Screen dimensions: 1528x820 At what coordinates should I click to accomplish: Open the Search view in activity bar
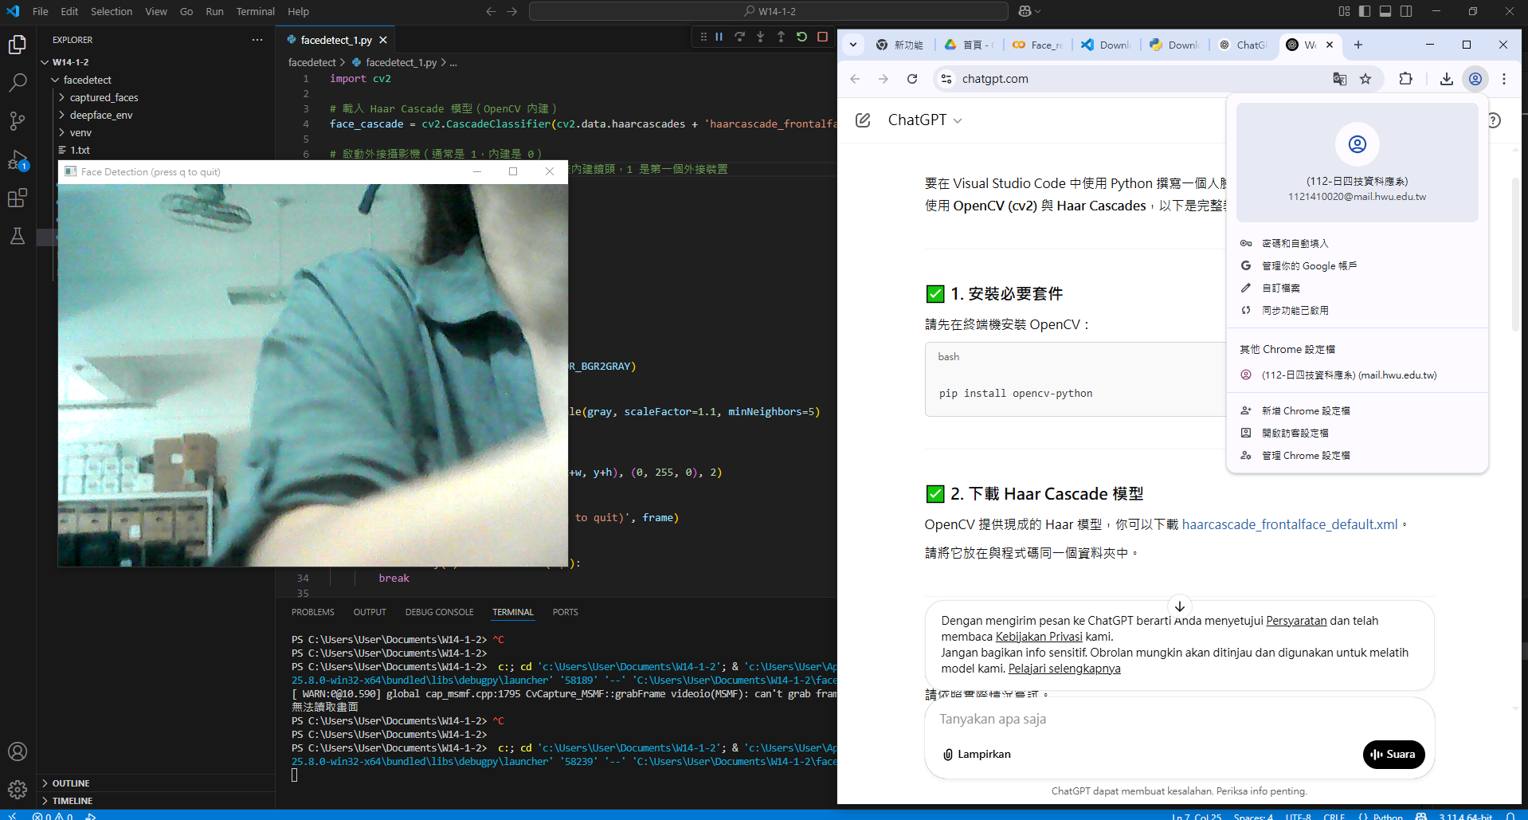[x=18, y=82]
